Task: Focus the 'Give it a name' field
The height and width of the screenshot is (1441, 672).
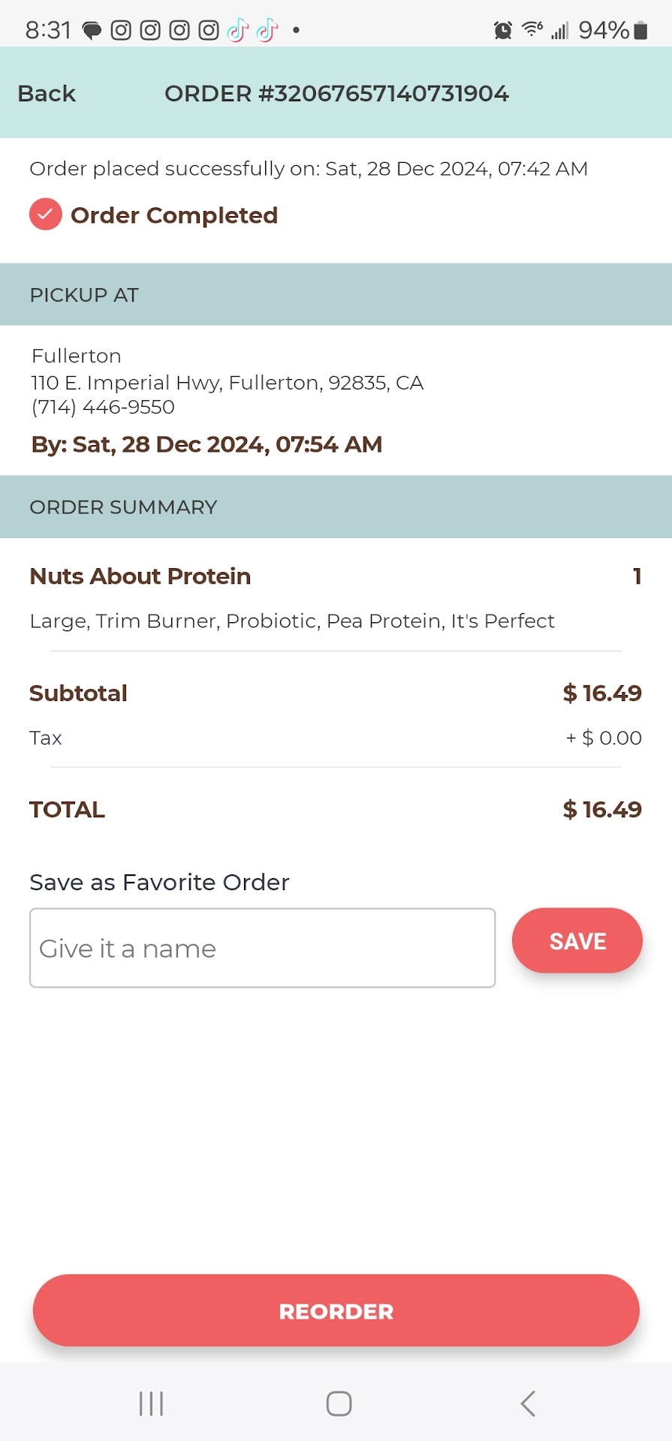Action: 262,948
